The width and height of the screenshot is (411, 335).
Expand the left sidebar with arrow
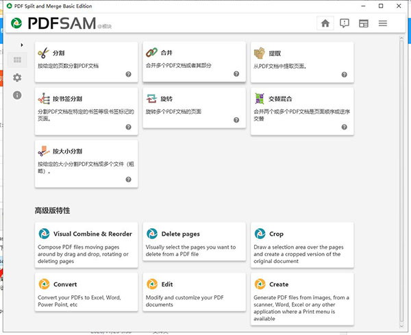(x=22, y=45)
